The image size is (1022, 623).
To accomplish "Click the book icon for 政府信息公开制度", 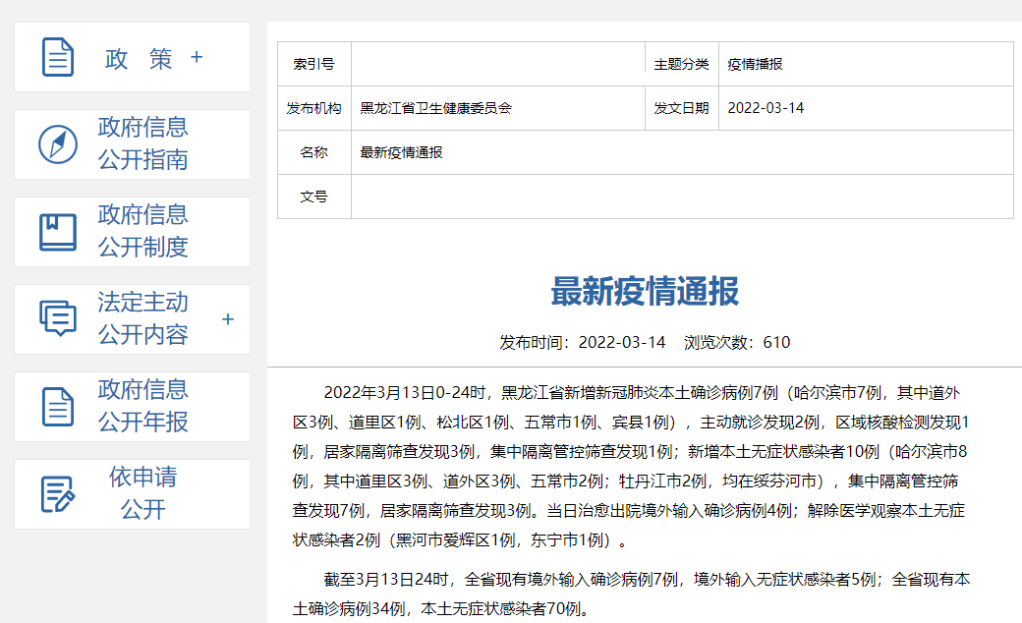I will (58, 232).
